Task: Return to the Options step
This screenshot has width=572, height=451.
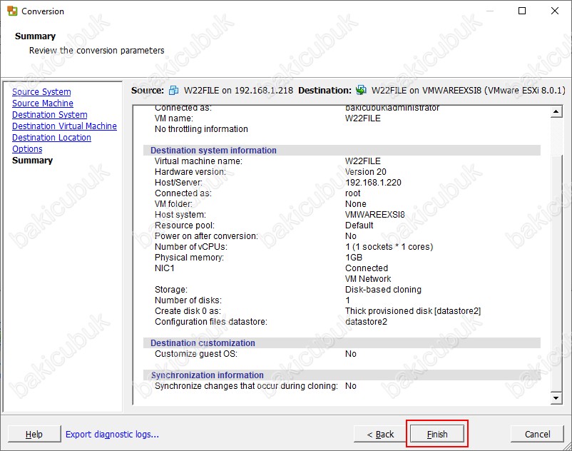Action: [x=27, y=149]
